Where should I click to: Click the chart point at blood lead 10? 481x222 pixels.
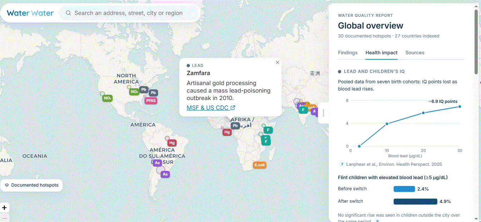click(387, 124)
